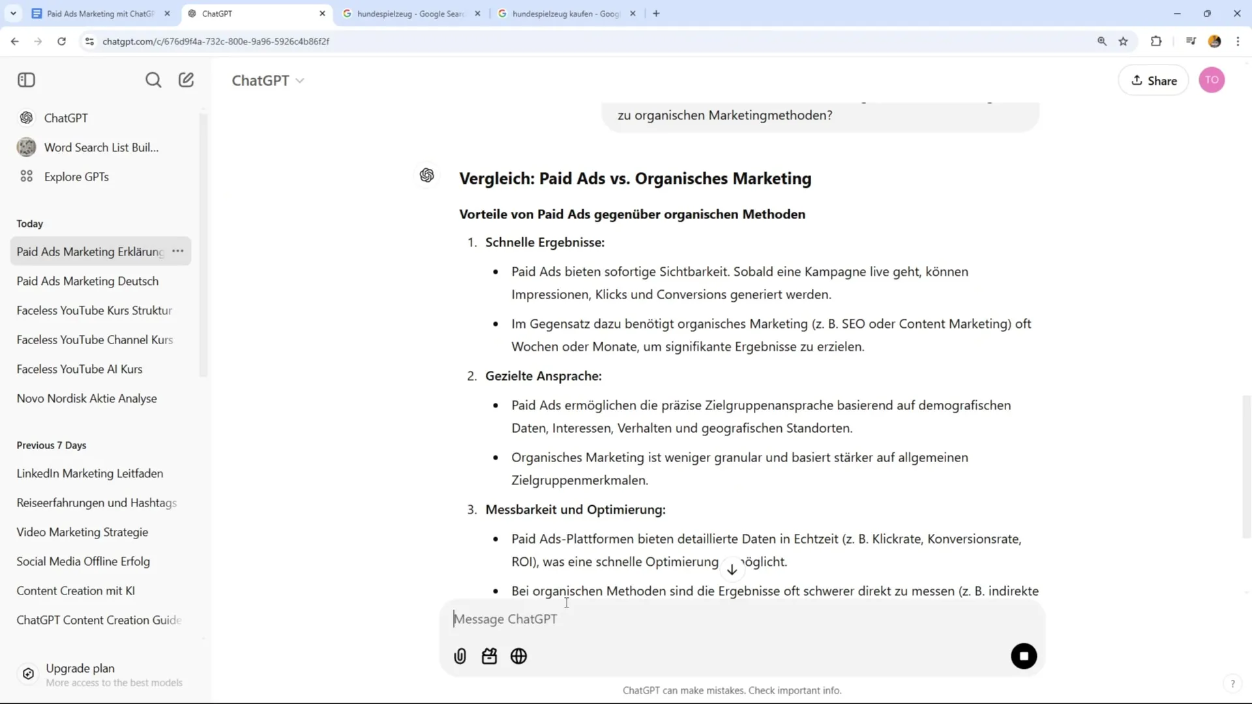Click the chatgpt.com address bar URL

pyautogui.click(x=216, y=41)
